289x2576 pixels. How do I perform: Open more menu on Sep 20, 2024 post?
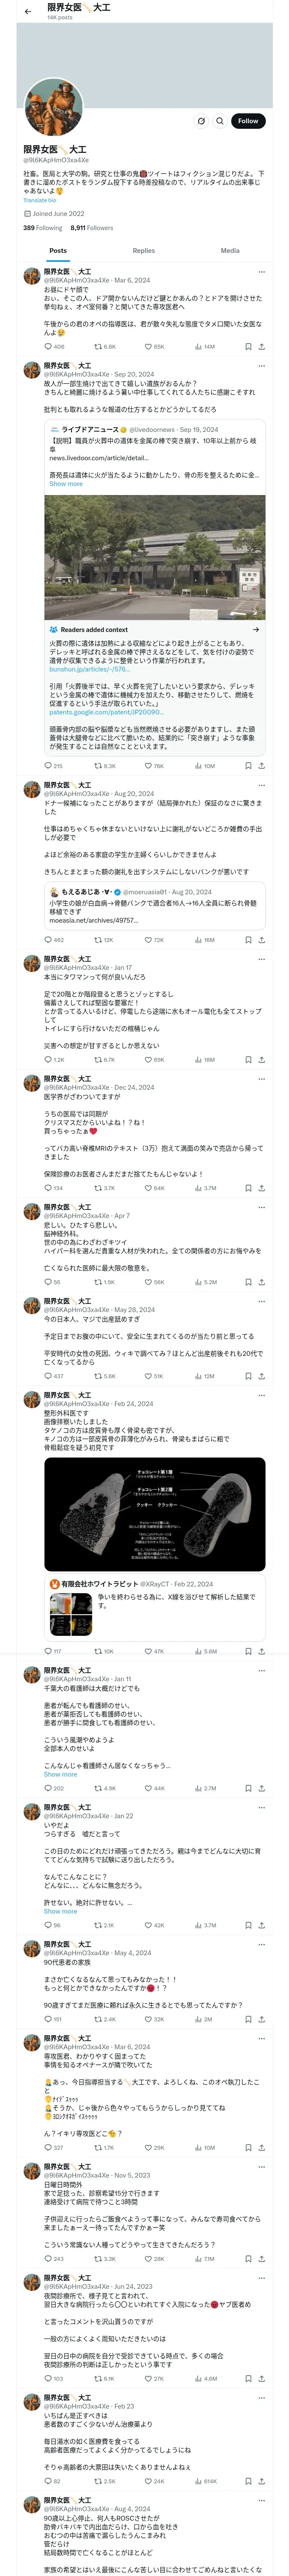click(261, 366)
